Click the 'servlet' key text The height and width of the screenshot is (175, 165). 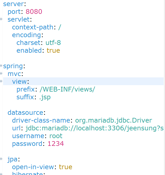tap(19, 19)
